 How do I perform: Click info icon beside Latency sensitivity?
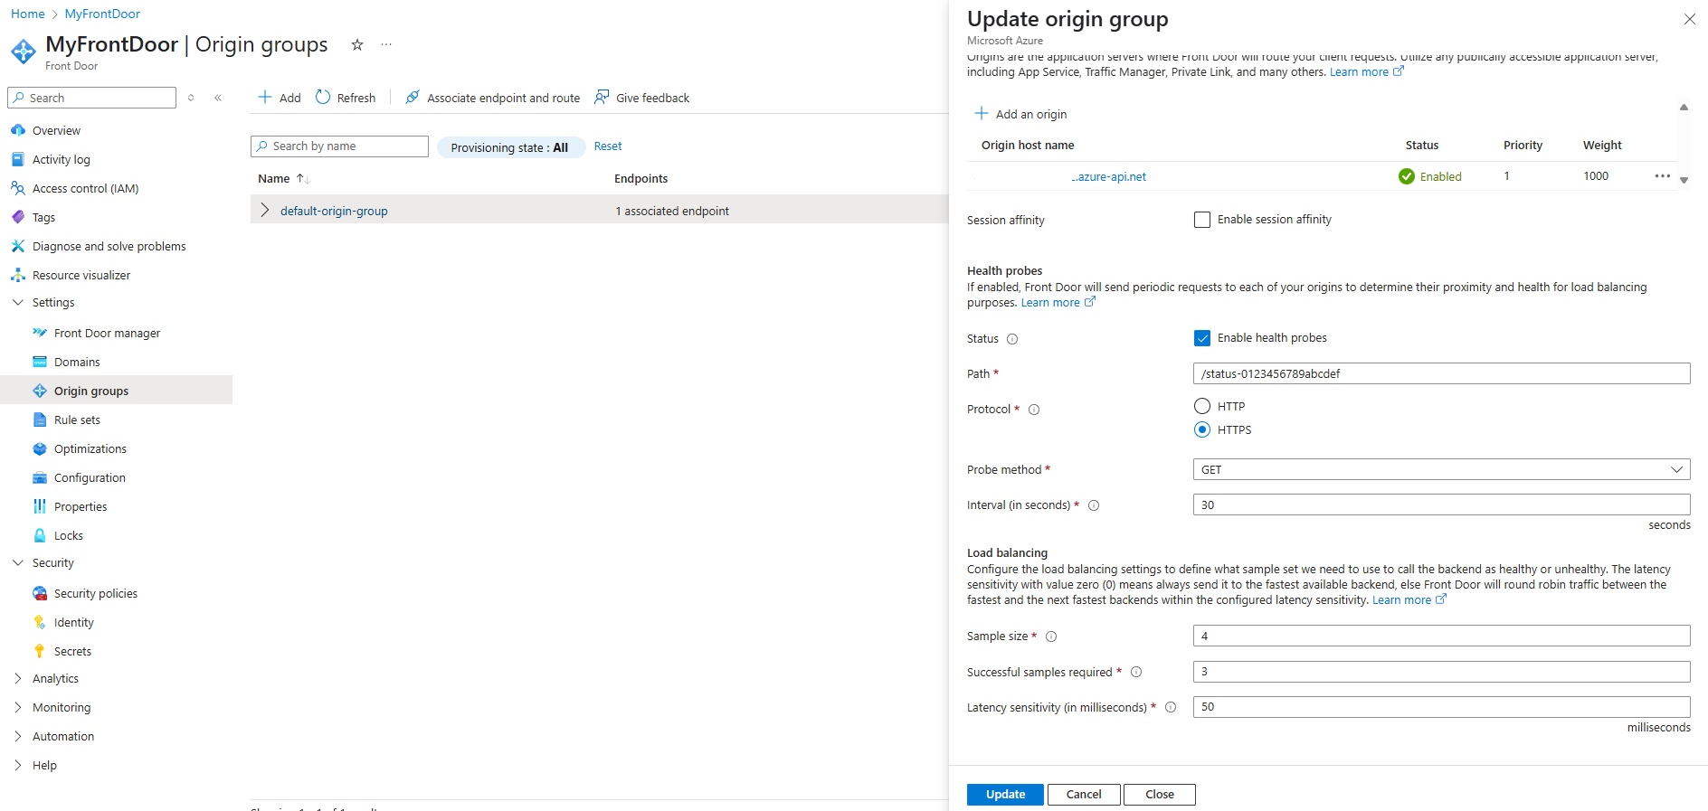pyautogui.click(x=1171, y=707)
